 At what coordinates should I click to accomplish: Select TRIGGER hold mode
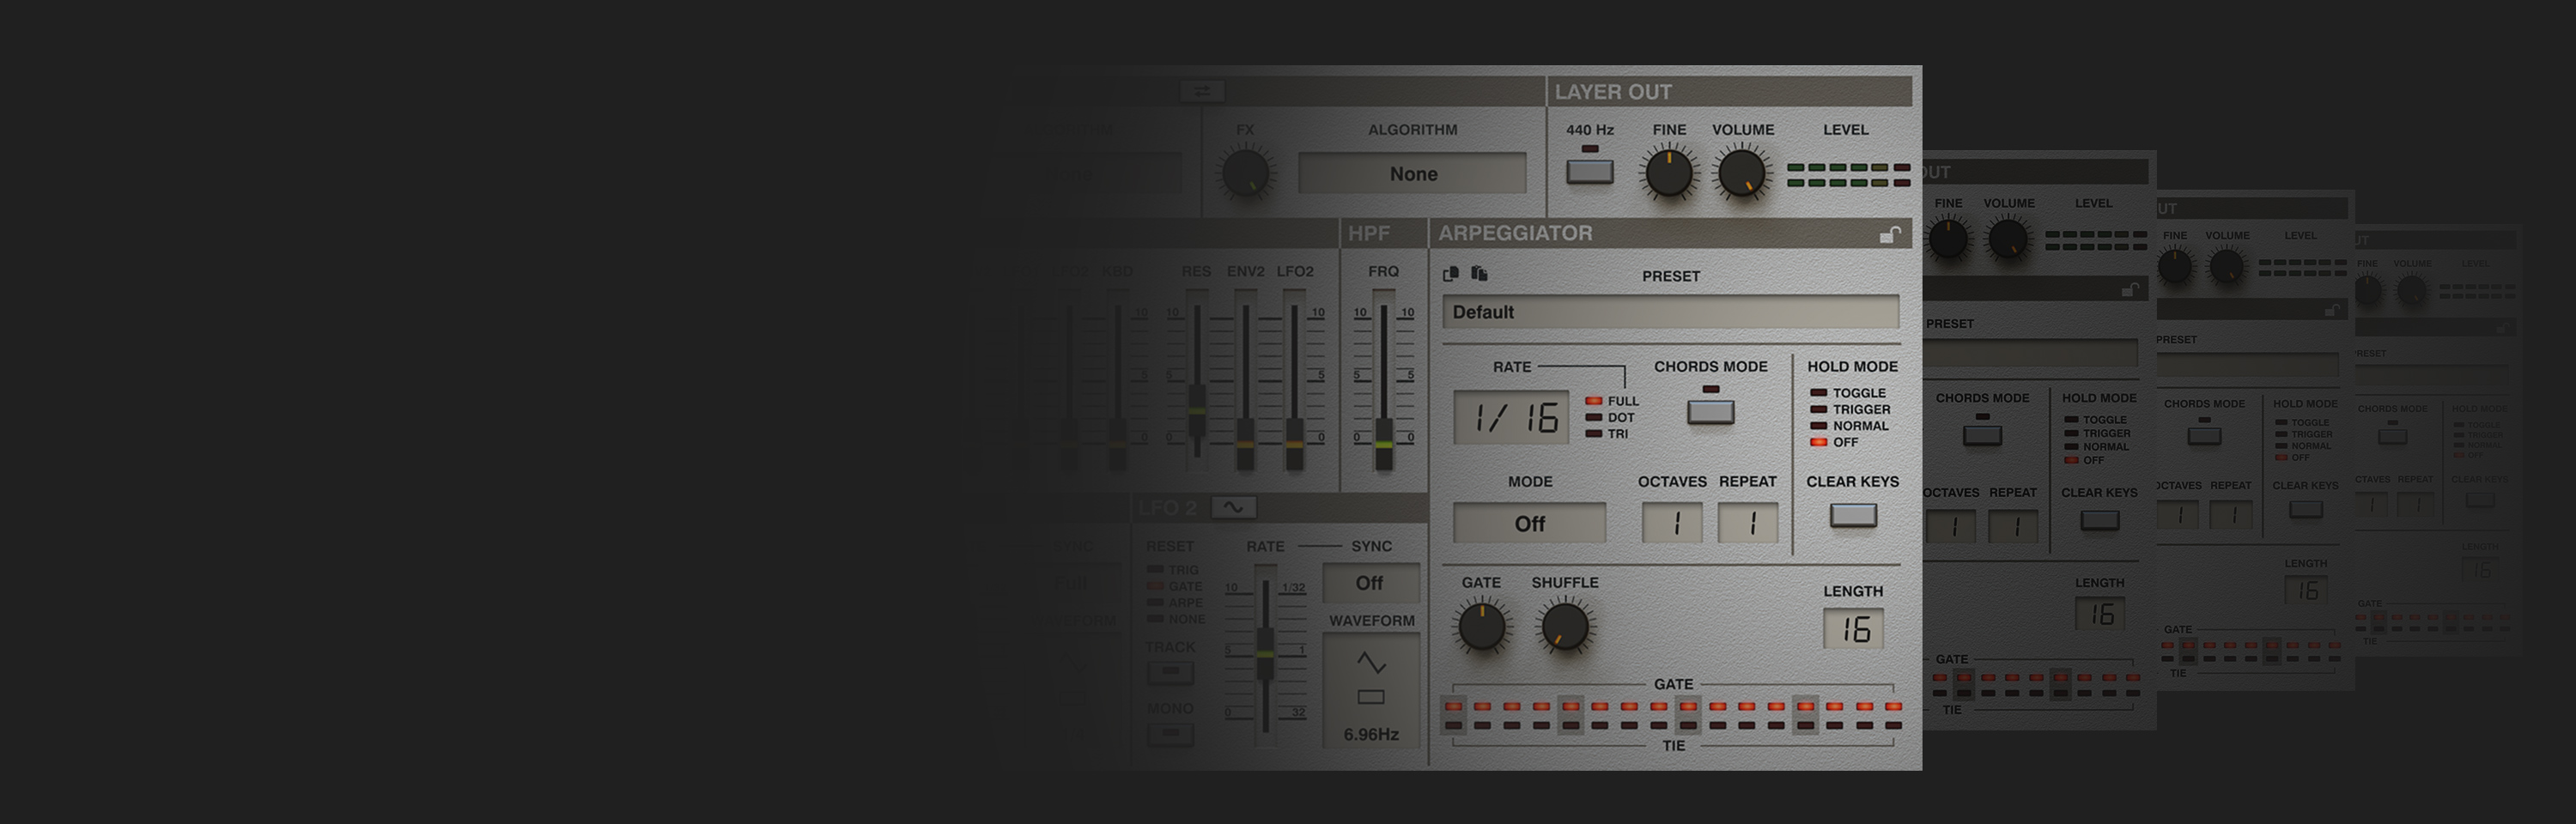pos(1850,409)
